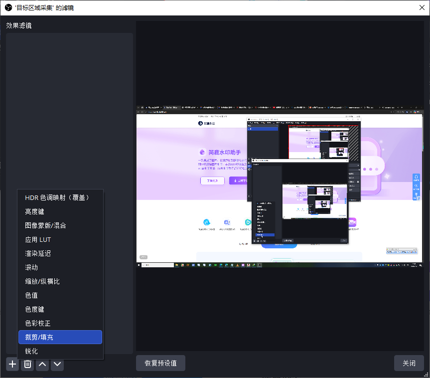Click the 恢复预设值 button
430x378 pixels.
click(161, 363)
